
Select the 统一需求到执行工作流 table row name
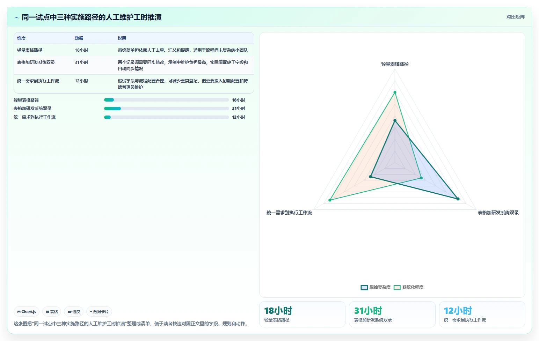pos(38,81)
